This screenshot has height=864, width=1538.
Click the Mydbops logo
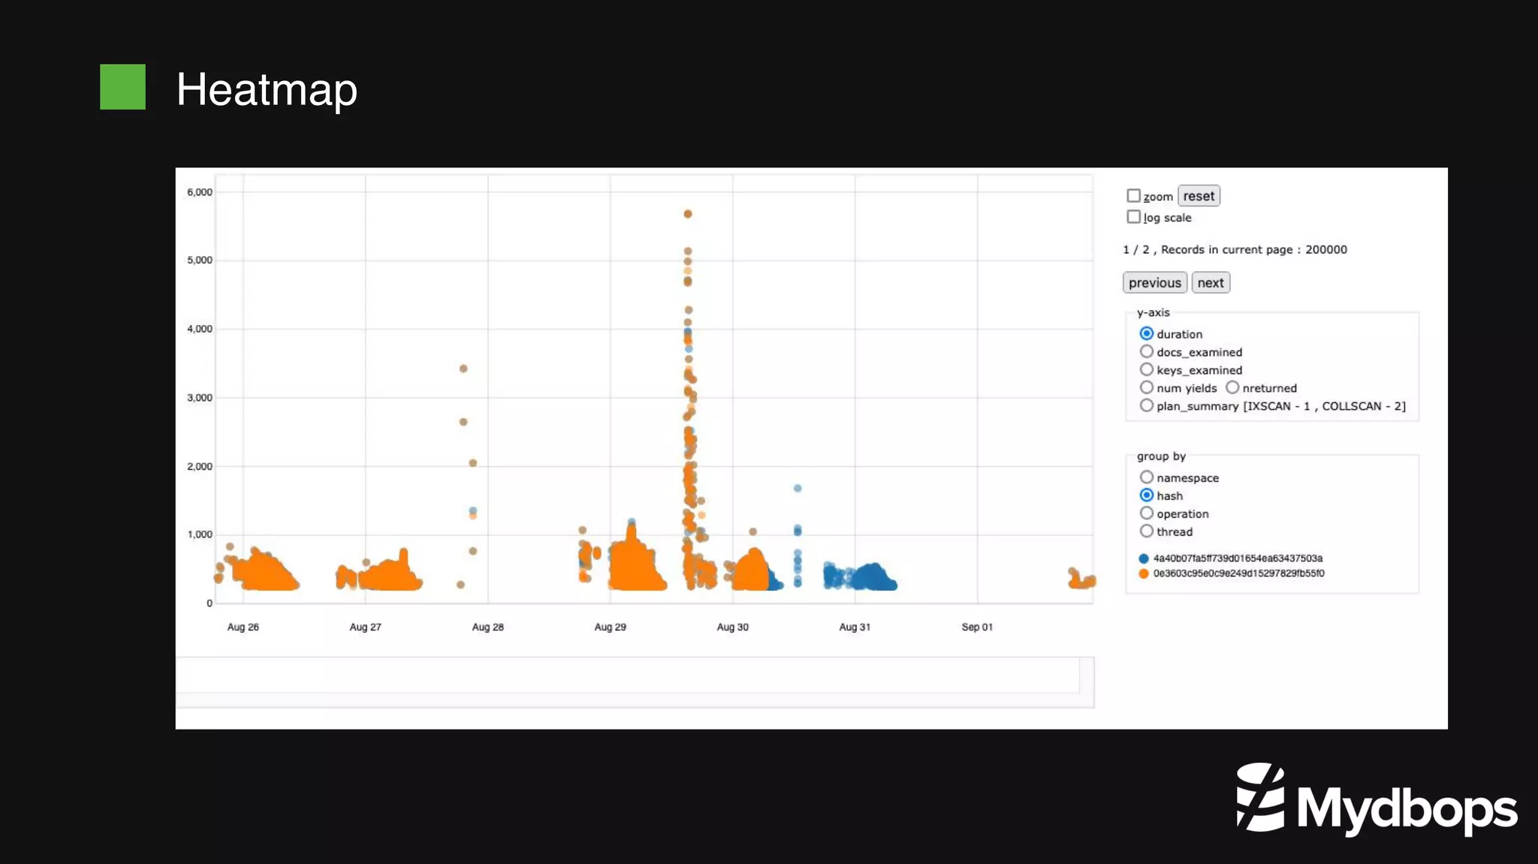tap(1376, 799)
